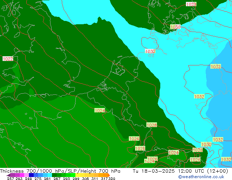Click the light pink legend swatch
The height and width of the screenshot is (180, 232).
(26, 175)
